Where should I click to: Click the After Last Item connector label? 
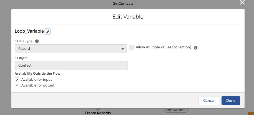pos(176,110)
